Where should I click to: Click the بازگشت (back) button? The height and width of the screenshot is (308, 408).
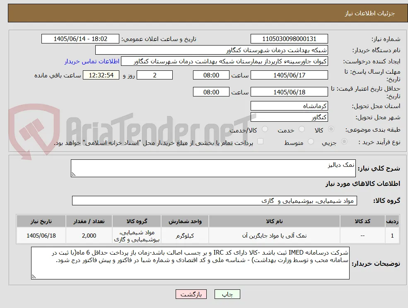point(191,294)
